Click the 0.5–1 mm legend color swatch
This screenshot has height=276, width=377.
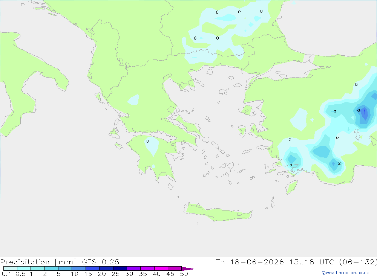click(24, 268)
